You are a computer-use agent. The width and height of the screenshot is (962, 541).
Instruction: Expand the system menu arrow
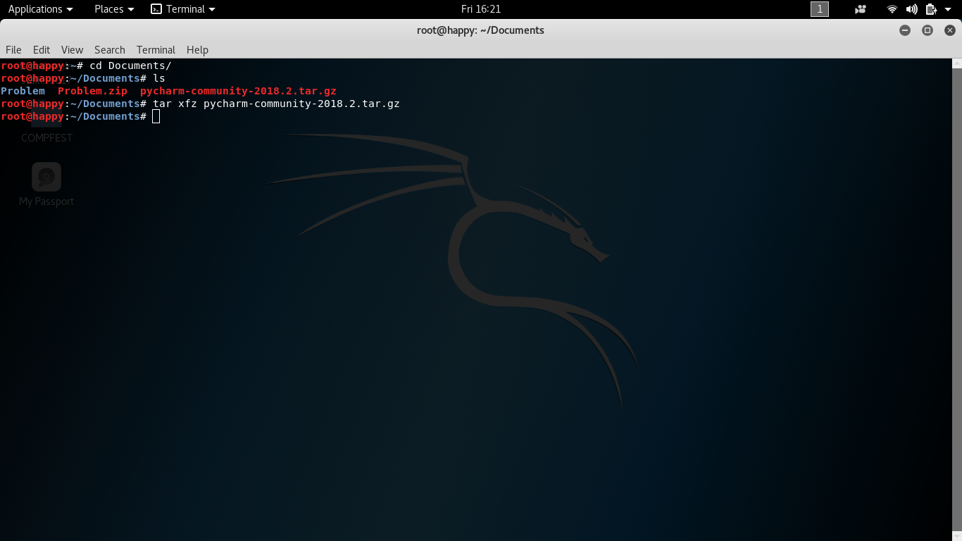[x=948, y=9]
